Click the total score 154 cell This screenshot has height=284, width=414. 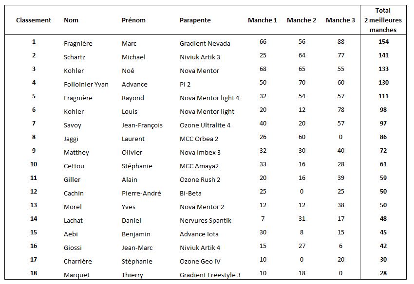click(383, 42)
